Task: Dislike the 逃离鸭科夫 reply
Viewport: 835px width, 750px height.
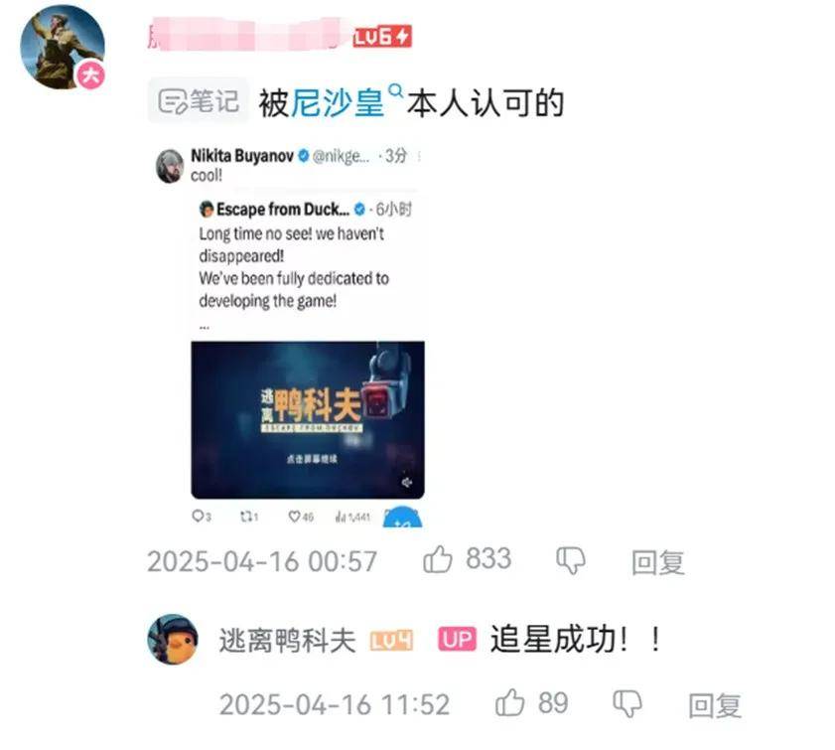Action: tap(627, 704)
